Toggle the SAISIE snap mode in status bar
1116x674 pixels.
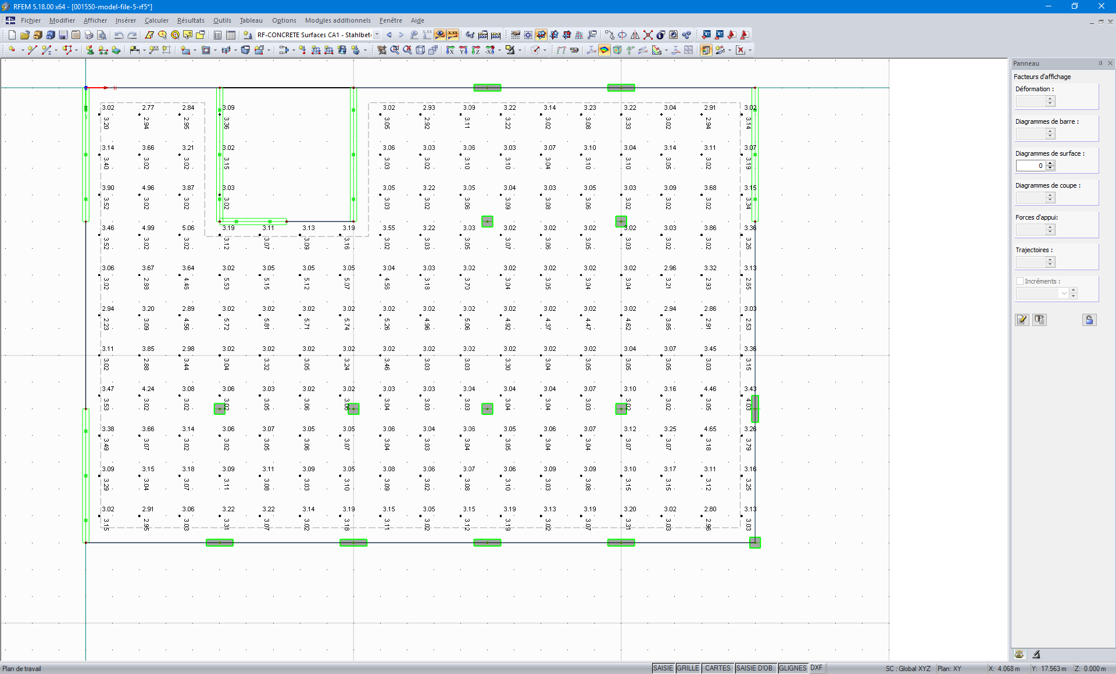pyautogui.click(x=663, y=668)
